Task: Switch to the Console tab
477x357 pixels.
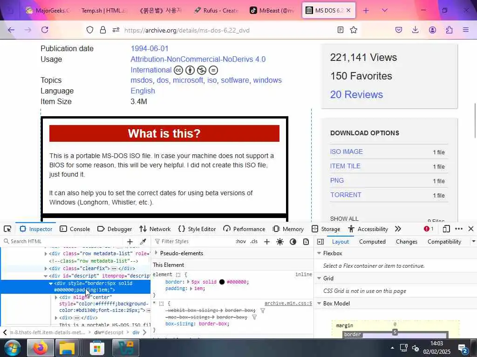Action: (75, 229)
